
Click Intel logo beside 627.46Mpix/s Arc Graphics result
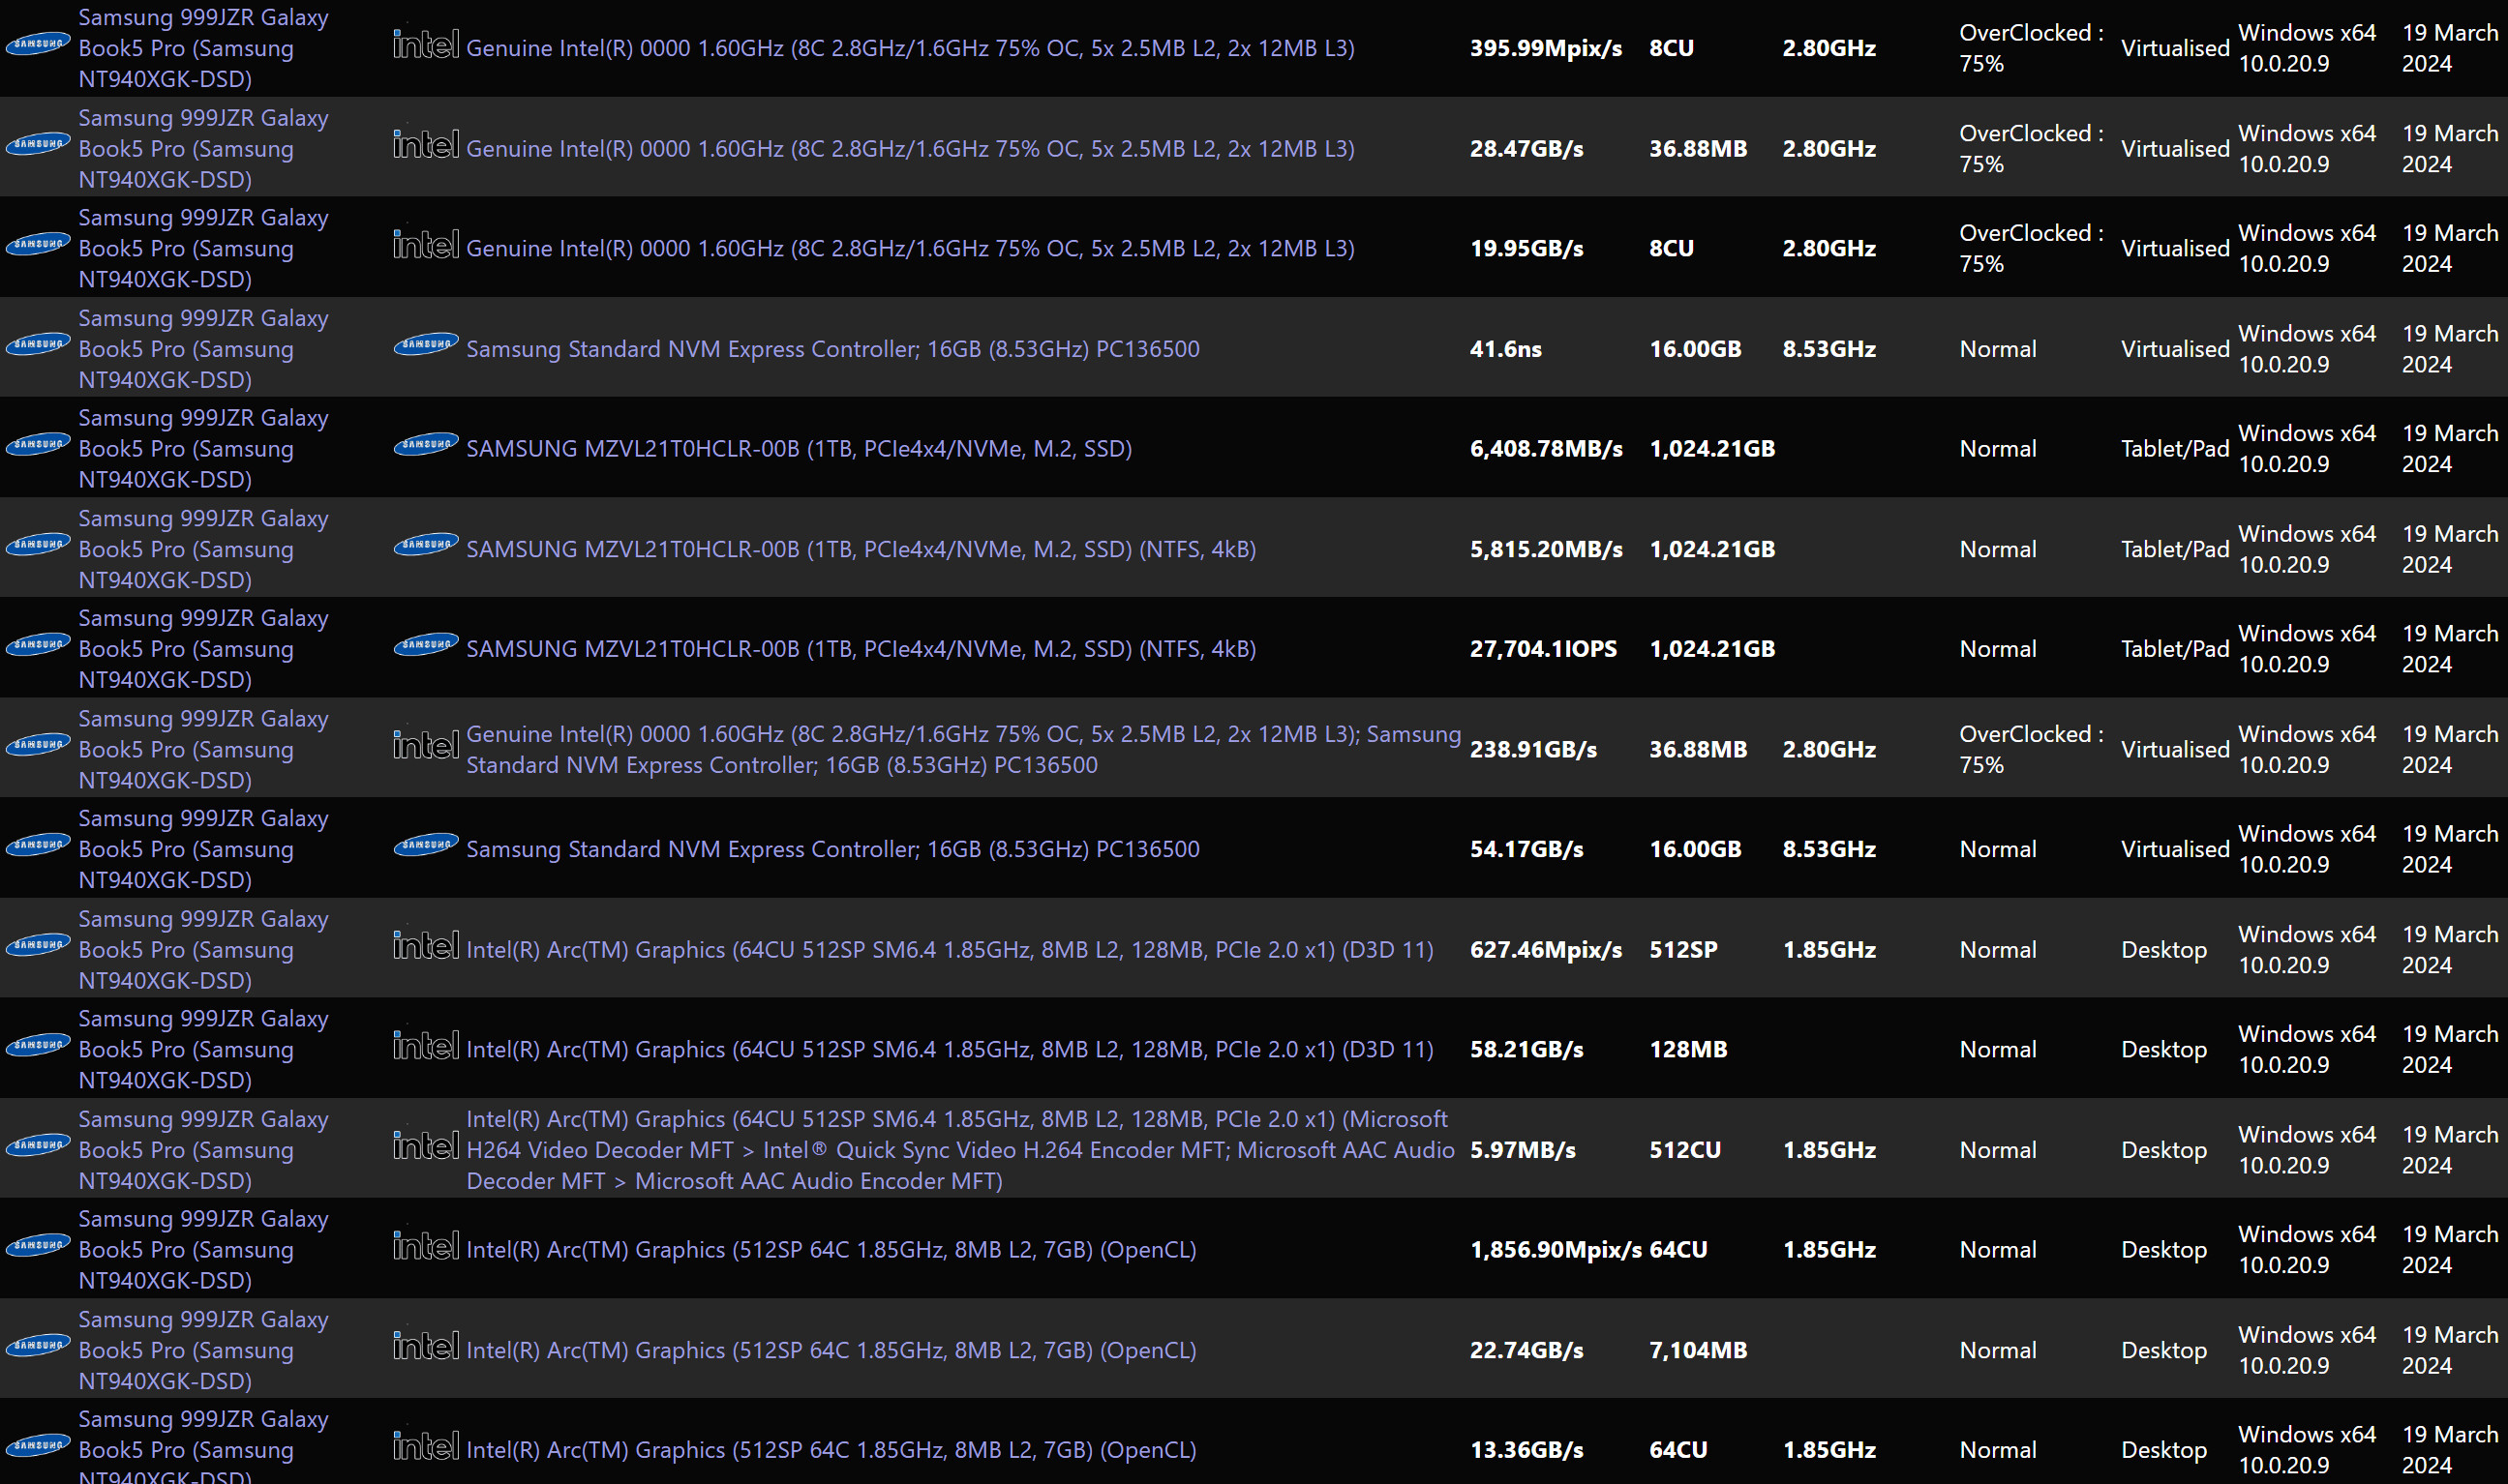[425, 946]
